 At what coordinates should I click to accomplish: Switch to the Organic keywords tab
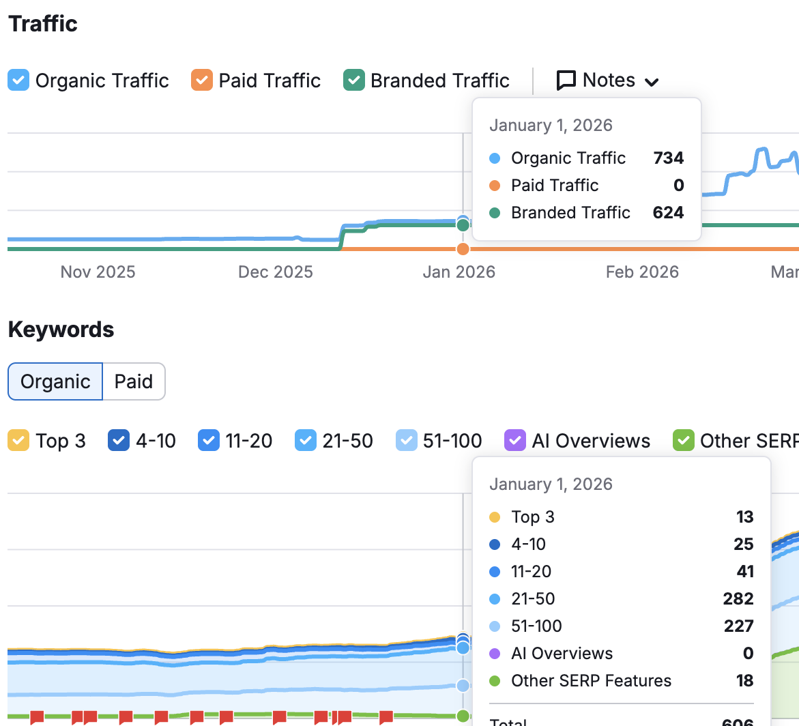click(x=55, y=381)
